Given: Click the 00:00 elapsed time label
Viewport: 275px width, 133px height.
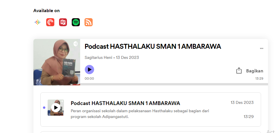Looking at the screenshot, I should click(89, 78).
